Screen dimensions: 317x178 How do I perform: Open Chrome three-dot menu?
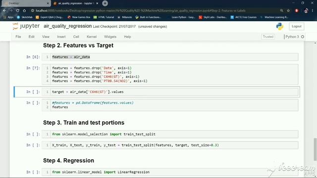coord(313,10)
